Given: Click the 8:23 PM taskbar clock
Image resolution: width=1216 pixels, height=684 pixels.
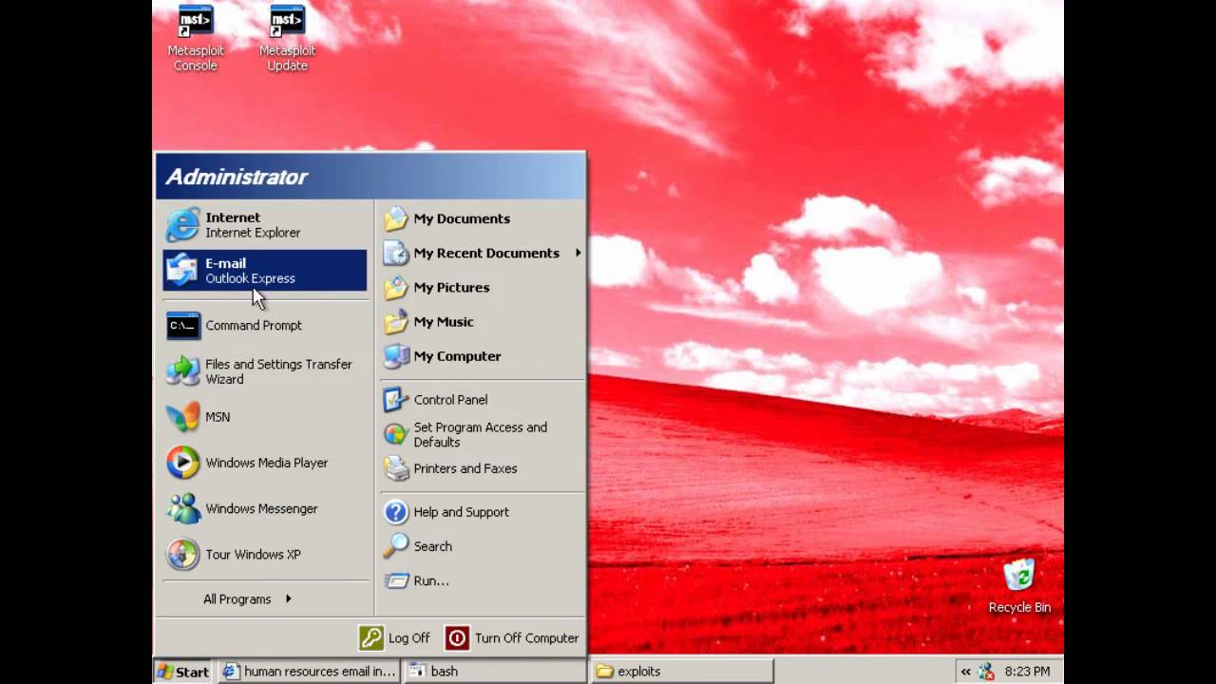Looking at the screenshot, I should pos(1027,672).
